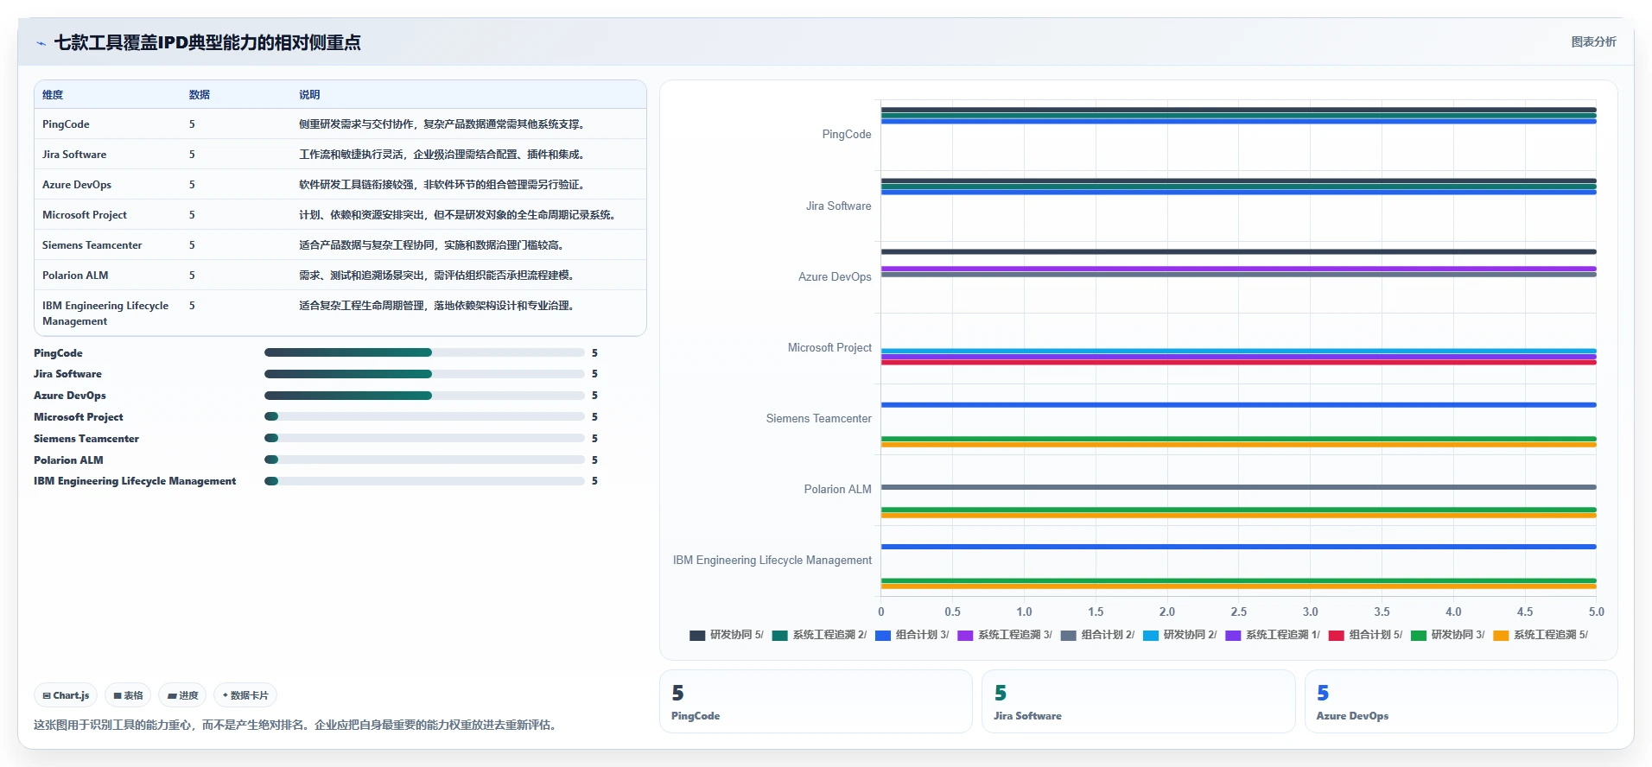
Task: Click the small icon before the page title
Action: coord(41,43)
